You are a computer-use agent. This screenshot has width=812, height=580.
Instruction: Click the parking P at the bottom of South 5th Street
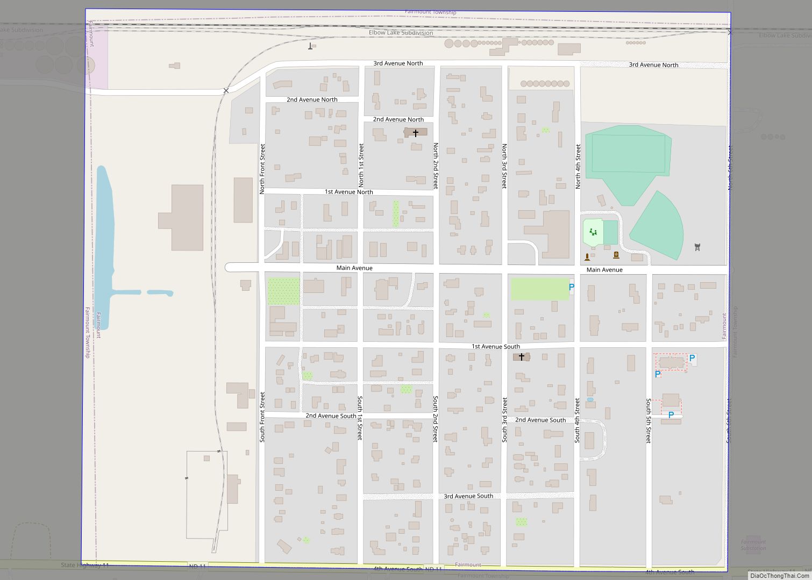[671, 415]
